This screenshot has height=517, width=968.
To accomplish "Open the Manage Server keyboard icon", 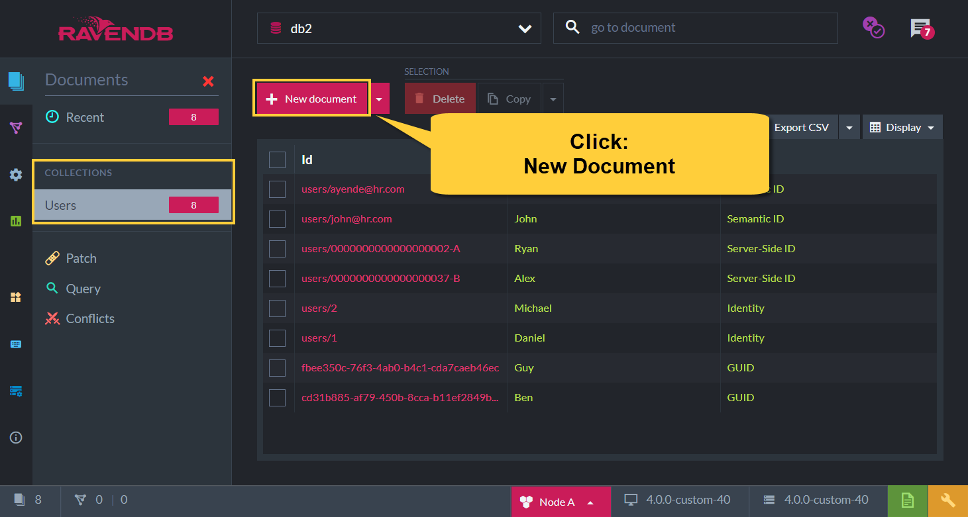I will (16, 344).
